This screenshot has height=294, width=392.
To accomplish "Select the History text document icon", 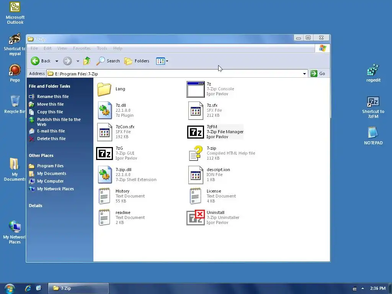I will click(x=104, y=196).
